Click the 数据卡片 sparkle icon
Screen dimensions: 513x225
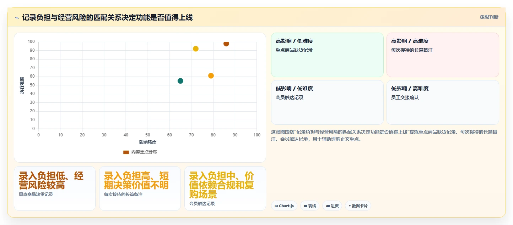(350, 206)
